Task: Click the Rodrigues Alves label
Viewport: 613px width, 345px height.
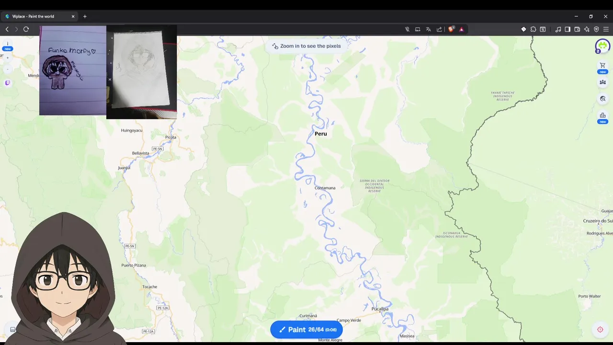Action: point(600,233)
